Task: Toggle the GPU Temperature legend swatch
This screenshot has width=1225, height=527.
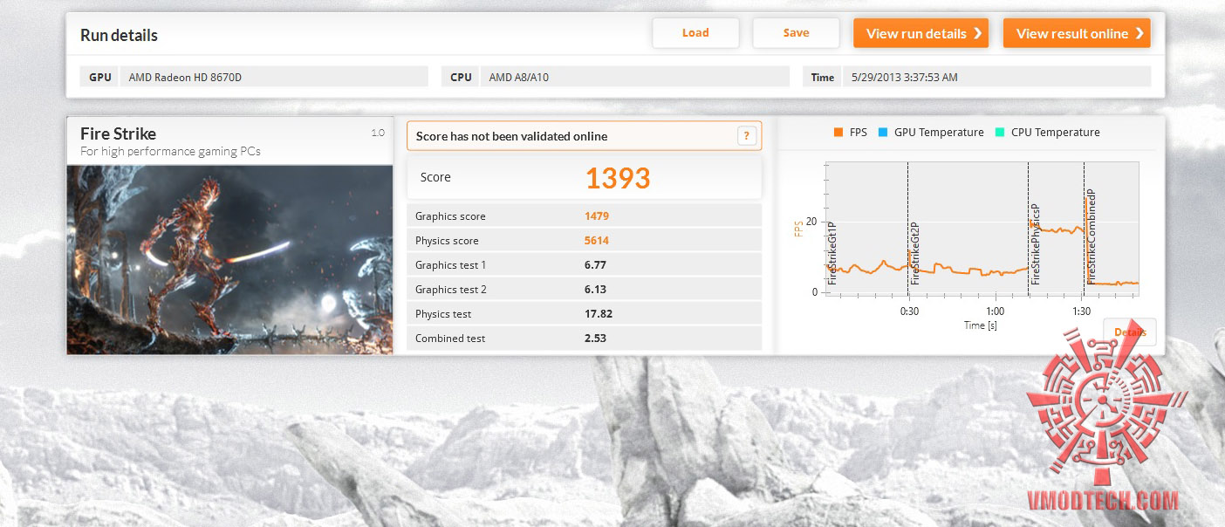Action: [x=883, y=133]
